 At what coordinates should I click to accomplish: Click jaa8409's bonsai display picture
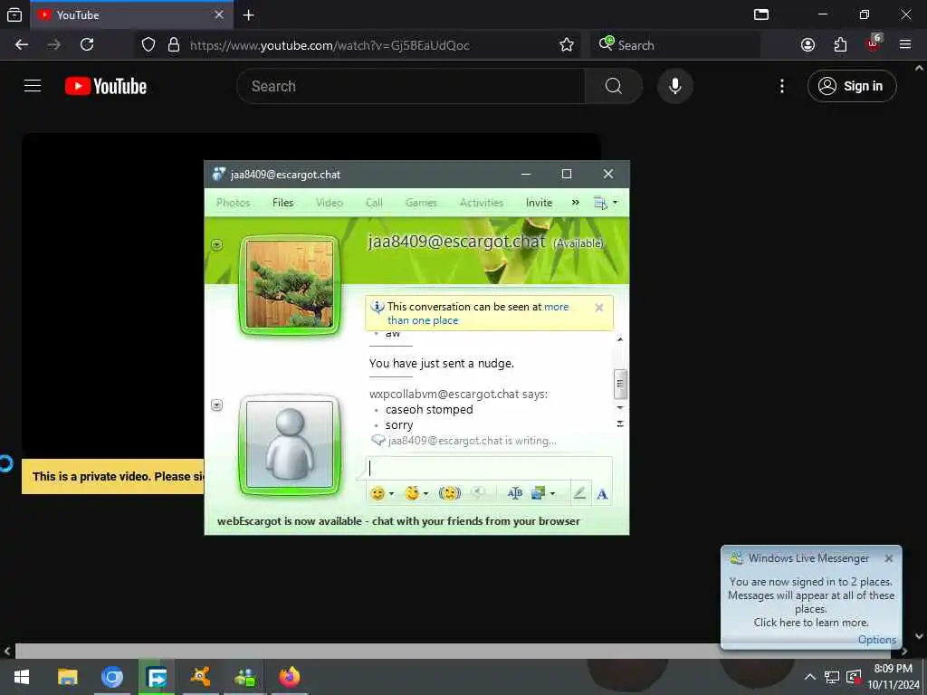[289, 284]
